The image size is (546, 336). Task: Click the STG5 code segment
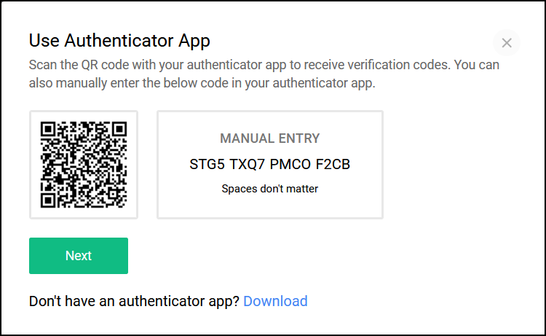207,164
